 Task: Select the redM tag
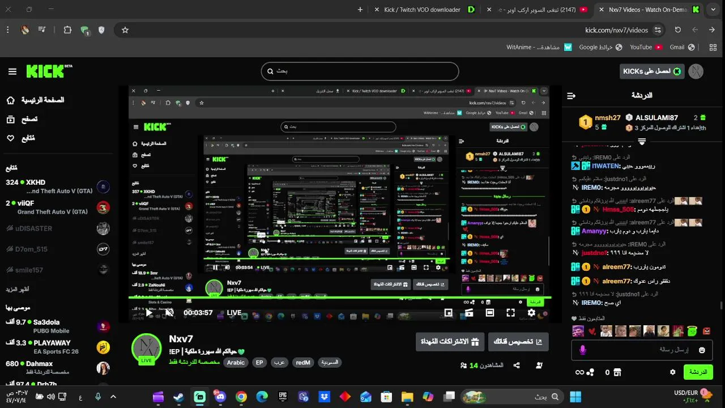303,363
